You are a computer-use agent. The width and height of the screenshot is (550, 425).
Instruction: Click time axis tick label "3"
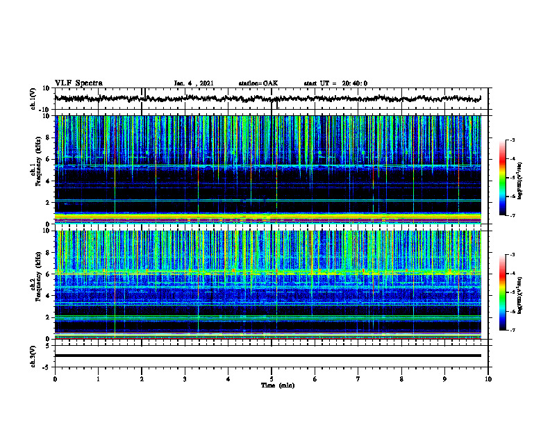(x=185, y=379)
